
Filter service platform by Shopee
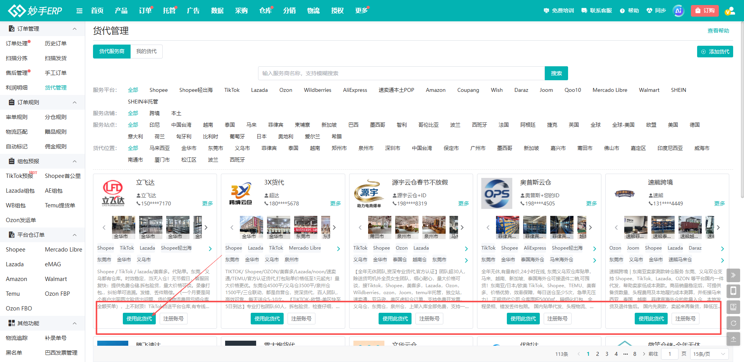tap(158, 90)
